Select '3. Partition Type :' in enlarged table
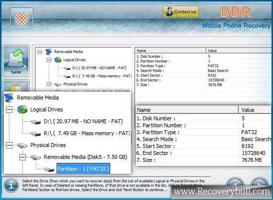 pyautogui.click(x=158, y=132)
